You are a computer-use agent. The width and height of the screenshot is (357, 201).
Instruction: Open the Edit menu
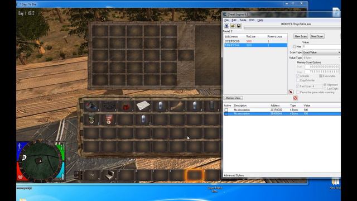point(234,20)
